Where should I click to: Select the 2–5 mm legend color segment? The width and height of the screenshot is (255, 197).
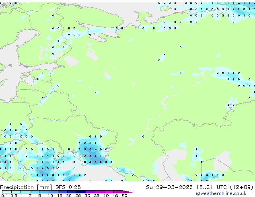[x=35, y=192]
